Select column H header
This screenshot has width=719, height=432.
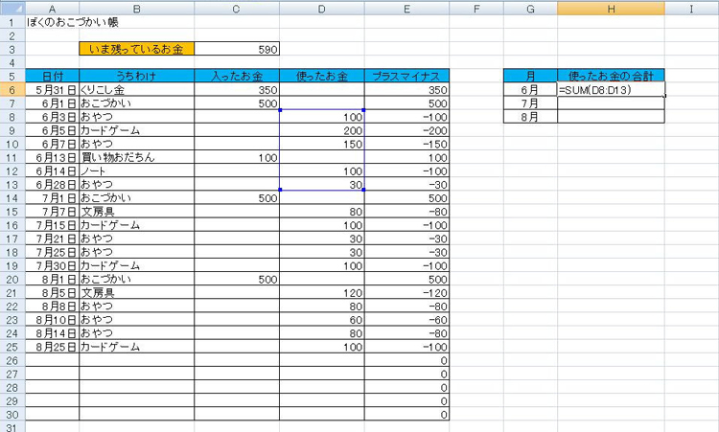[611, 8]
